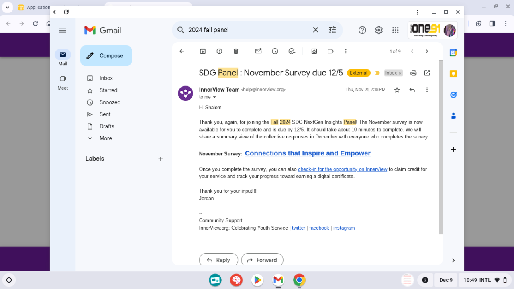The height and width of the screenshot is (289, 514).
Task: Snooze this email with the clock icon
Action: [x=275, y=51]
